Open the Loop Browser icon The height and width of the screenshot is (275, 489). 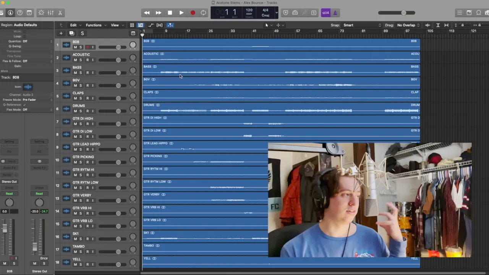tap(478, 13)
